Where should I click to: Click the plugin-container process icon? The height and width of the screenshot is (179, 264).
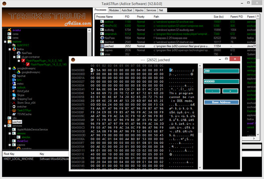(x=18, y=57)
